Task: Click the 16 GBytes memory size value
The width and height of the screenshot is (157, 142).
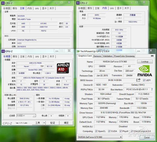Action: point(97,18)
